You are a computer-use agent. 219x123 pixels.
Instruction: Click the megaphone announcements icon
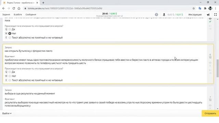coord(208,15)
